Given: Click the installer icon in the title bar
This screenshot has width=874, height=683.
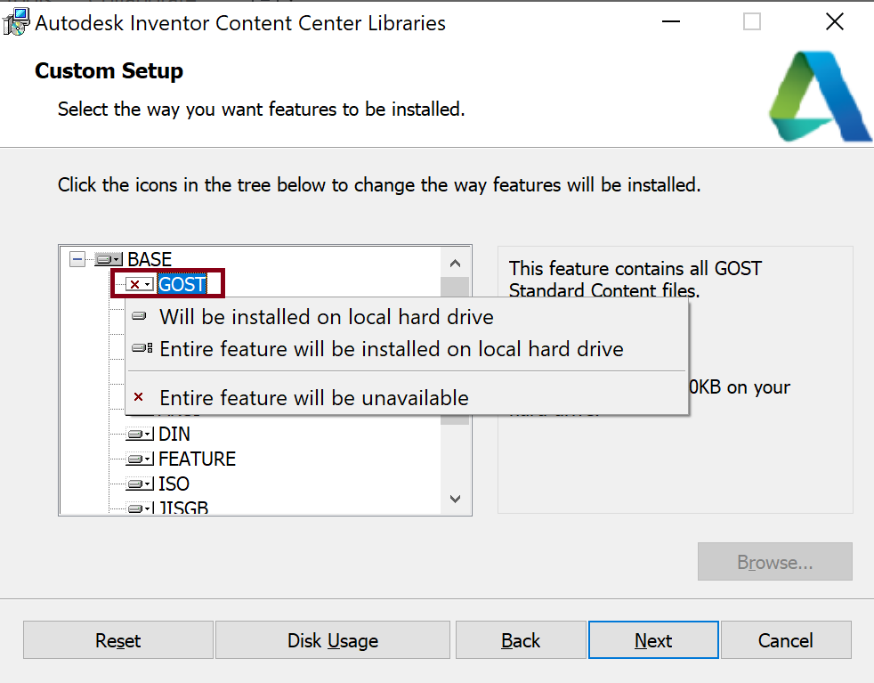Looking at the screenshot, I should [x=16, y=20].
